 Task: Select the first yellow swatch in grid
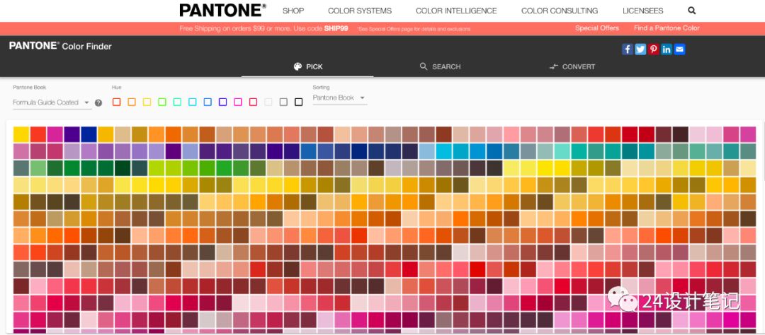point(21,134)
